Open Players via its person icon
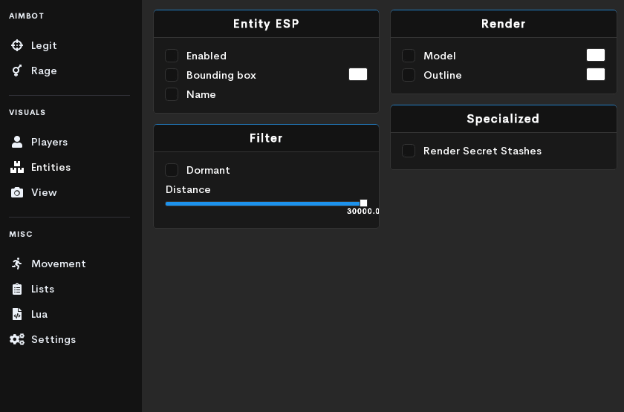This screenshot has width=624, height=412. [x=16, y=142]
